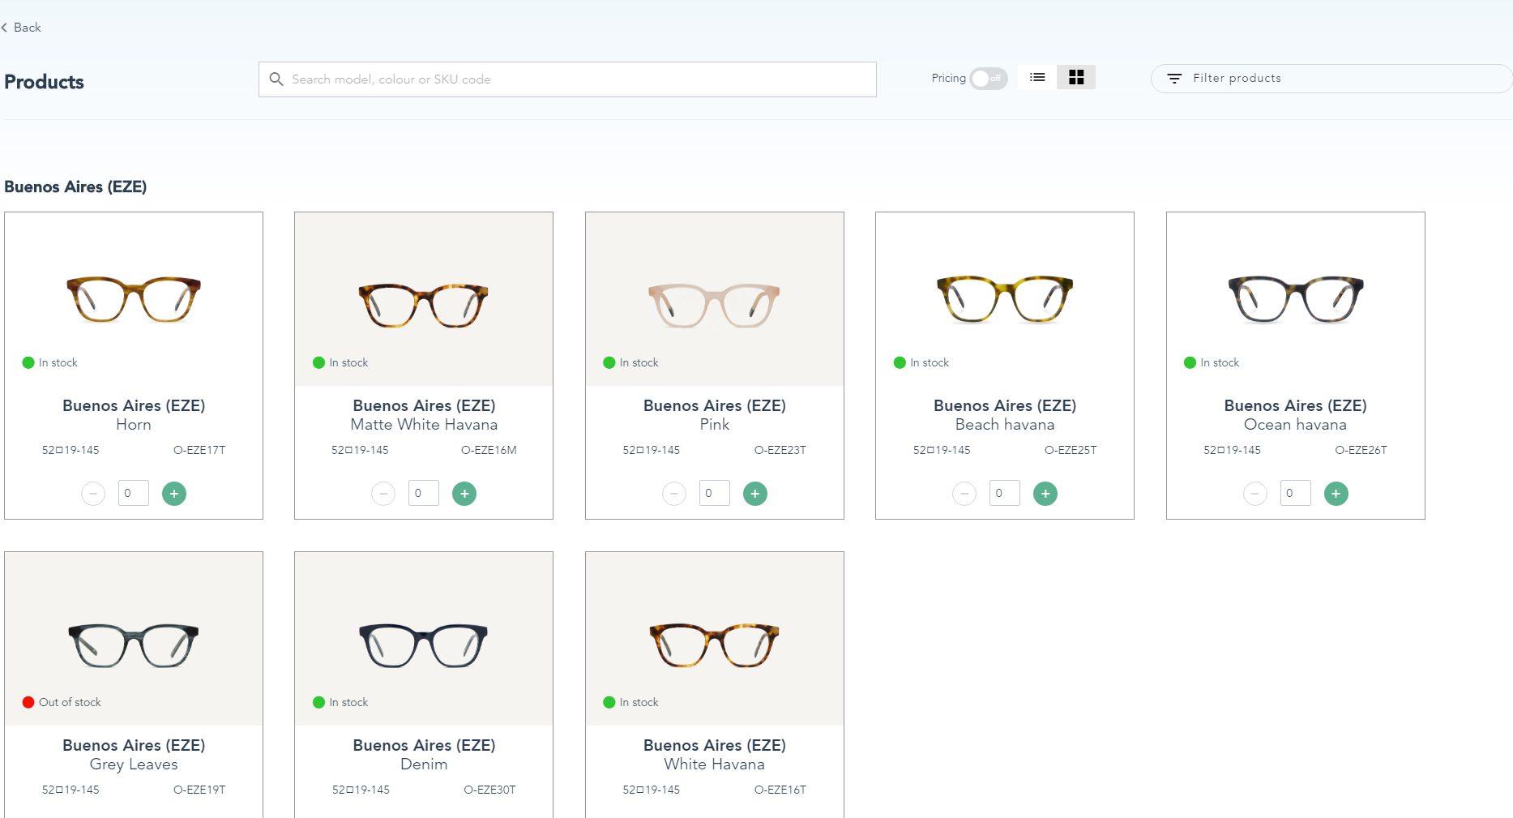Open the Pink glasses image
The width and height of the screenshot is (1513, 818).
point(715,305)
